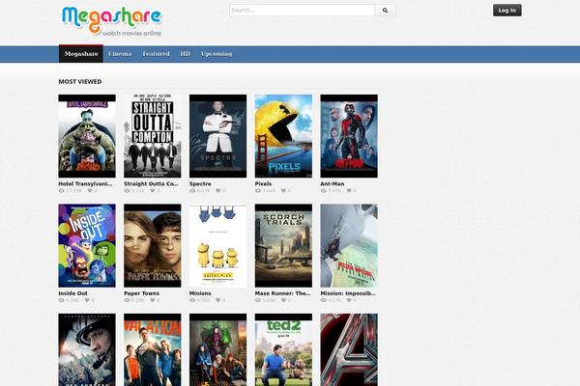Screen dimensions: 580x386
Task: Click the heart icon under Hotel Transylvania
Action: pyautogui.click(x=90, y=191)
